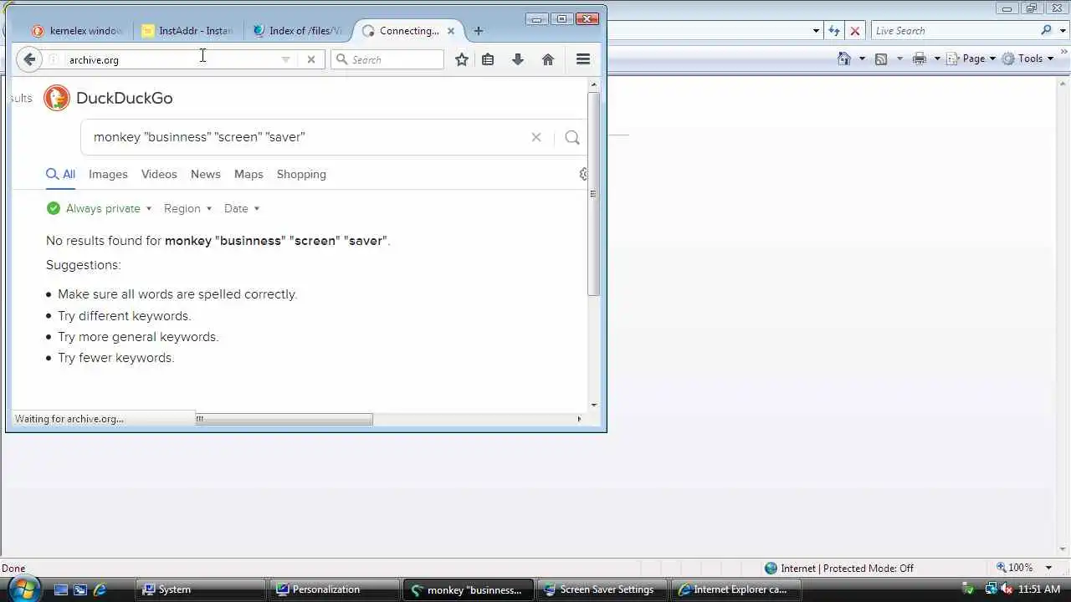
Task: Click the Firefox vertical scrollbar thumb
Action: [593, 193]
